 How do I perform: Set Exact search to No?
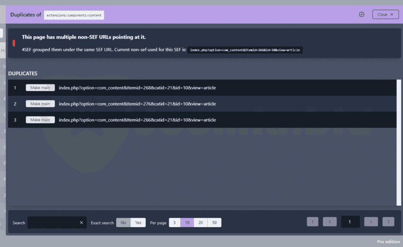coord(124,223)
